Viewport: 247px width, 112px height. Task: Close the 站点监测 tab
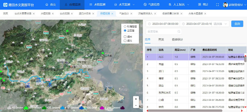(x=72, y=14)
